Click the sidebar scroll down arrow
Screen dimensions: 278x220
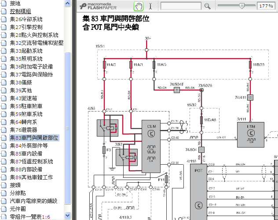click(68, 216)
